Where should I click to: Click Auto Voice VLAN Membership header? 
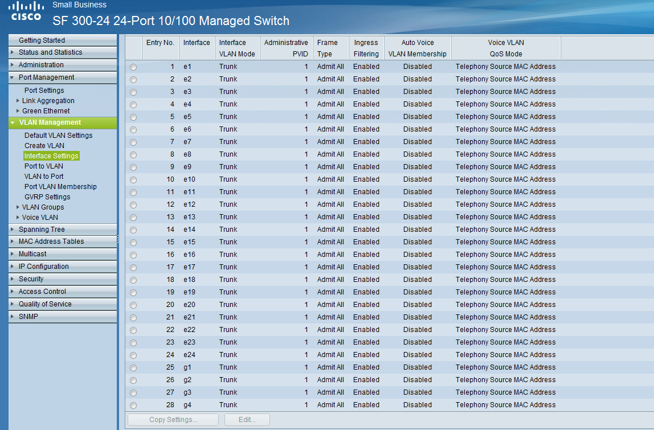pos(418,48)
